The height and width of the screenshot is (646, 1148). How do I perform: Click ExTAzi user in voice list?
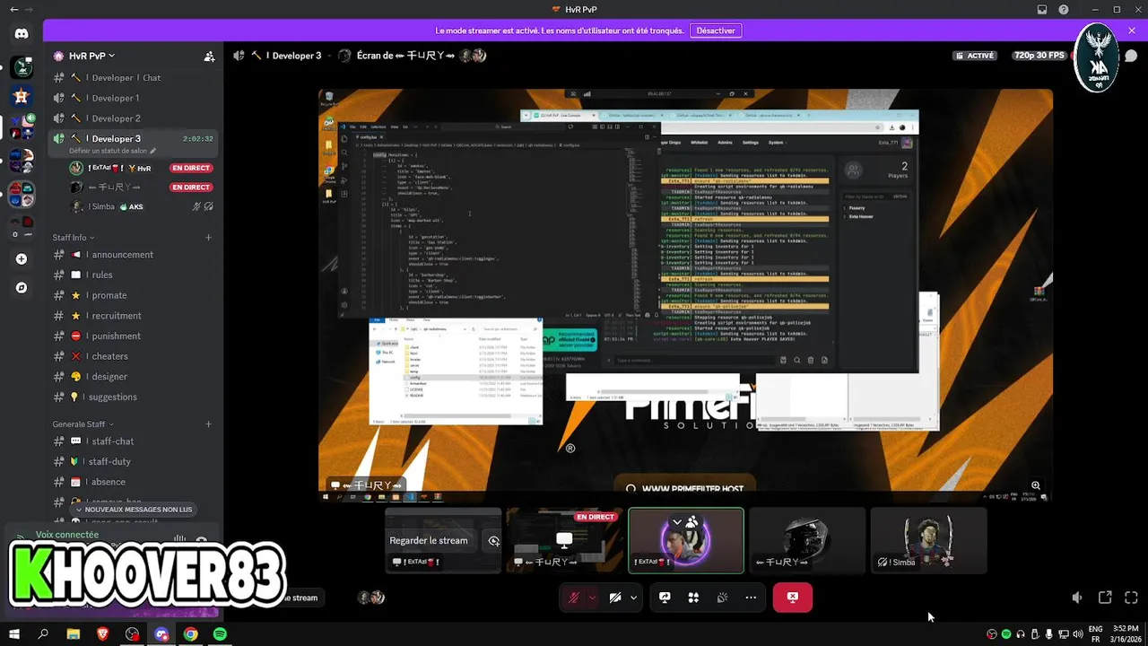[141, 168]
